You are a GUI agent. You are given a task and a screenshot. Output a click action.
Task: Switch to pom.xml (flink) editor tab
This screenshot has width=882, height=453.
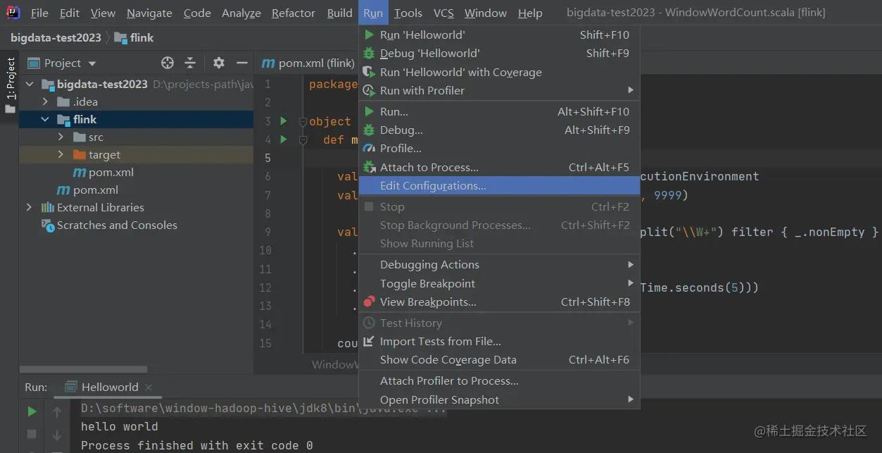point(308,63)
